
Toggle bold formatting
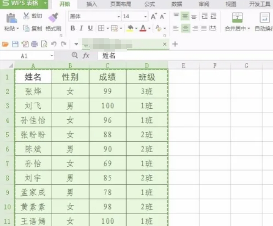(x=73, y=28)
